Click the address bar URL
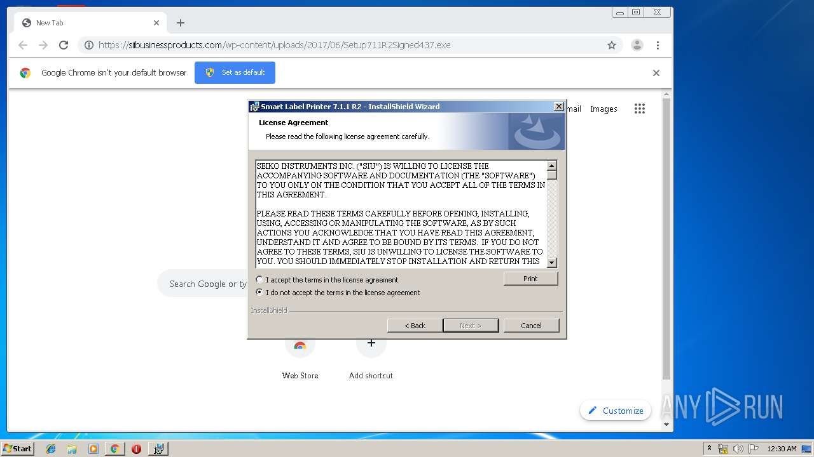This screenshot has width=814, height=457. point(275,45)
